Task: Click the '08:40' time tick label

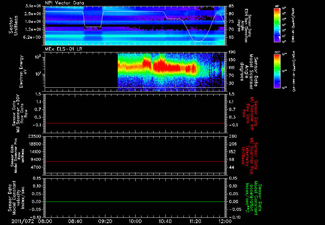Action: (75, 221)
